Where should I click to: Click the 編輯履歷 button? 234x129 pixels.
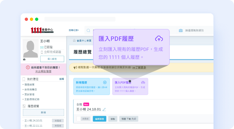99,119
